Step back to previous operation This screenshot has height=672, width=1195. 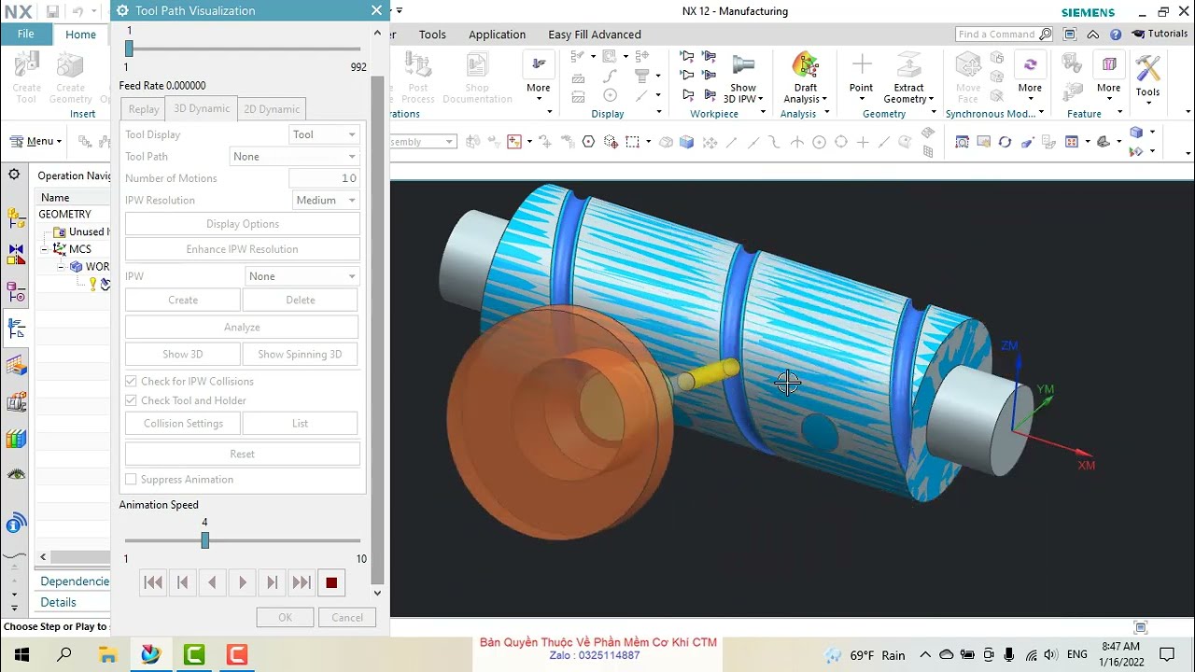[x=183, y=582]
